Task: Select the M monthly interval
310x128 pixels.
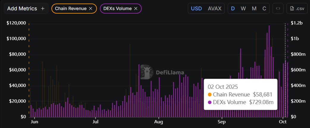Action: [x=254, y=9]
